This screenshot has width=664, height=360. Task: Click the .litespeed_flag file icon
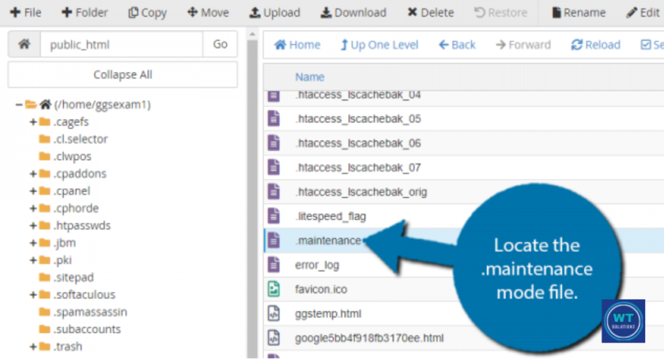[x=274, y=216]
